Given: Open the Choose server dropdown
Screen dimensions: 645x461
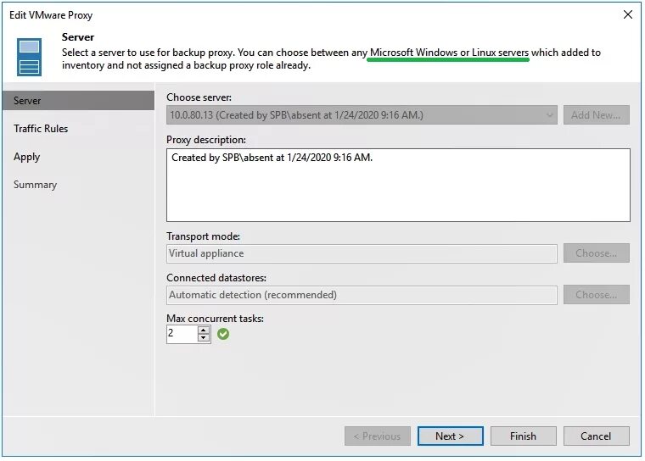Looking at the screenshot, I should [x=362, y=115].
